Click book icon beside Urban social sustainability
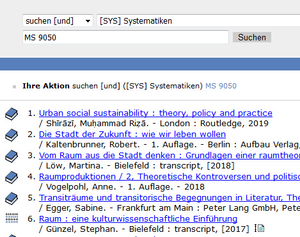300x237 pixels. click(x=12, y=114)
